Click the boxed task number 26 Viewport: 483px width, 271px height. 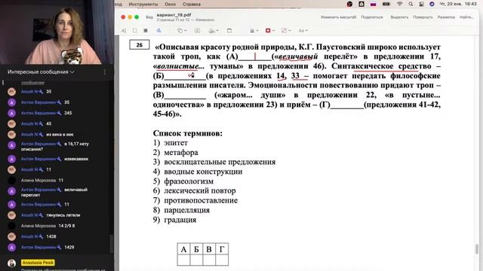139,45
